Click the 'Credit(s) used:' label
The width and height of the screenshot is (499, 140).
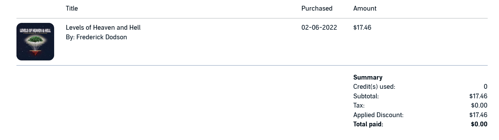click(374, 87)
